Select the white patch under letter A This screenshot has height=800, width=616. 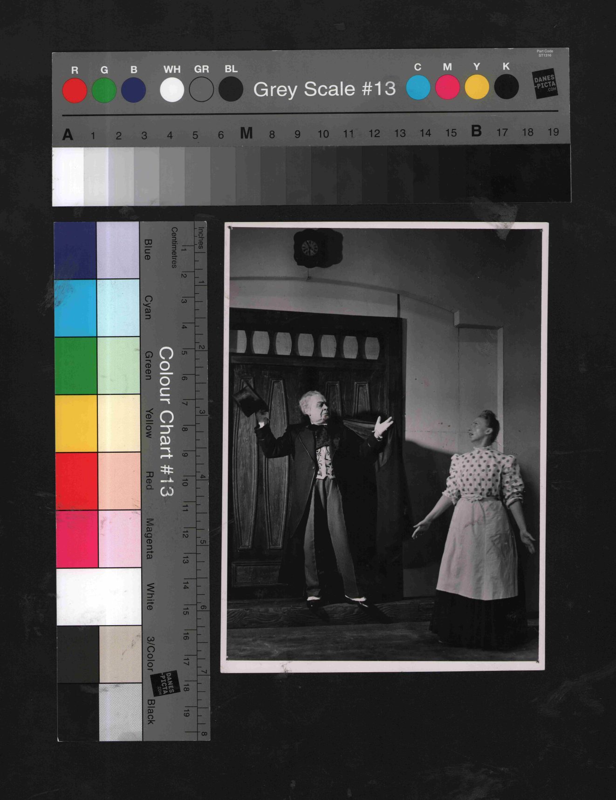[x=68, y=176]
